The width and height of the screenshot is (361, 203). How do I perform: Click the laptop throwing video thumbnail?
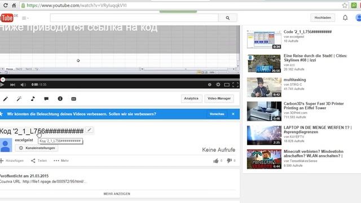pos(264,135)
